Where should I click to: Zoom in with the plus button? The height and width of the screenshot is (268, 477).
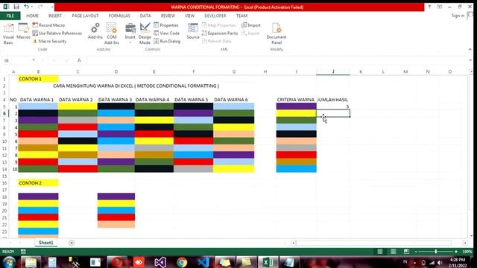point(456,252)
